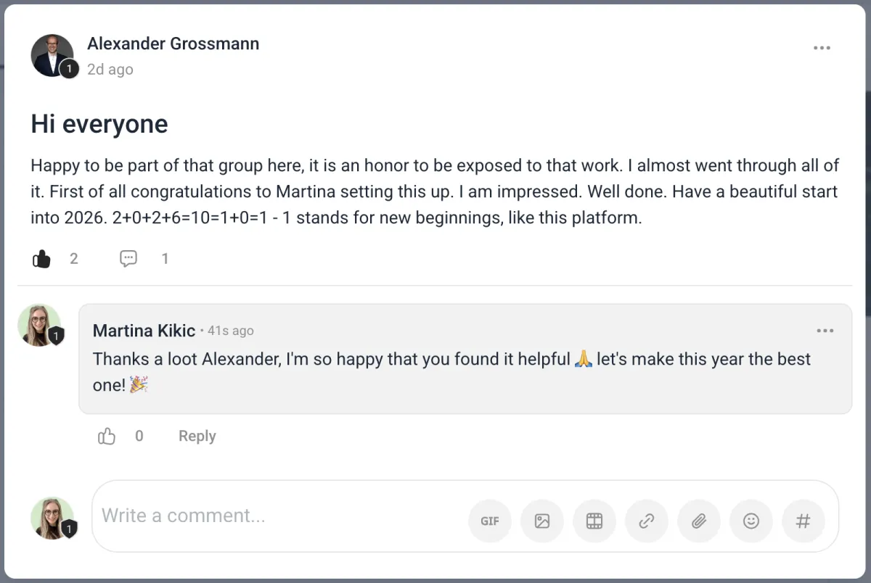Upload a video with the film strip icon
Viewport: 871px width, 583px height.
(594, 521)
